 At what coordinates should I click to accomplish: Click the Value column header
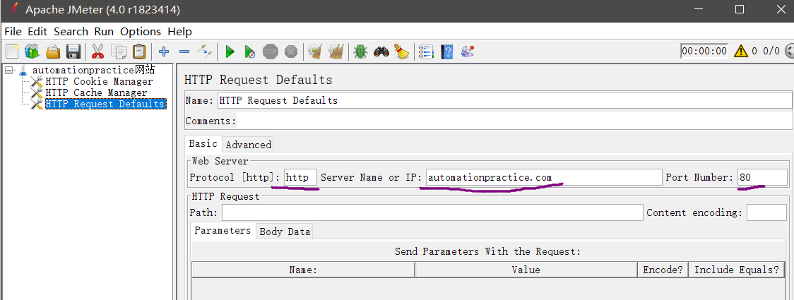[x=526, y=270]
